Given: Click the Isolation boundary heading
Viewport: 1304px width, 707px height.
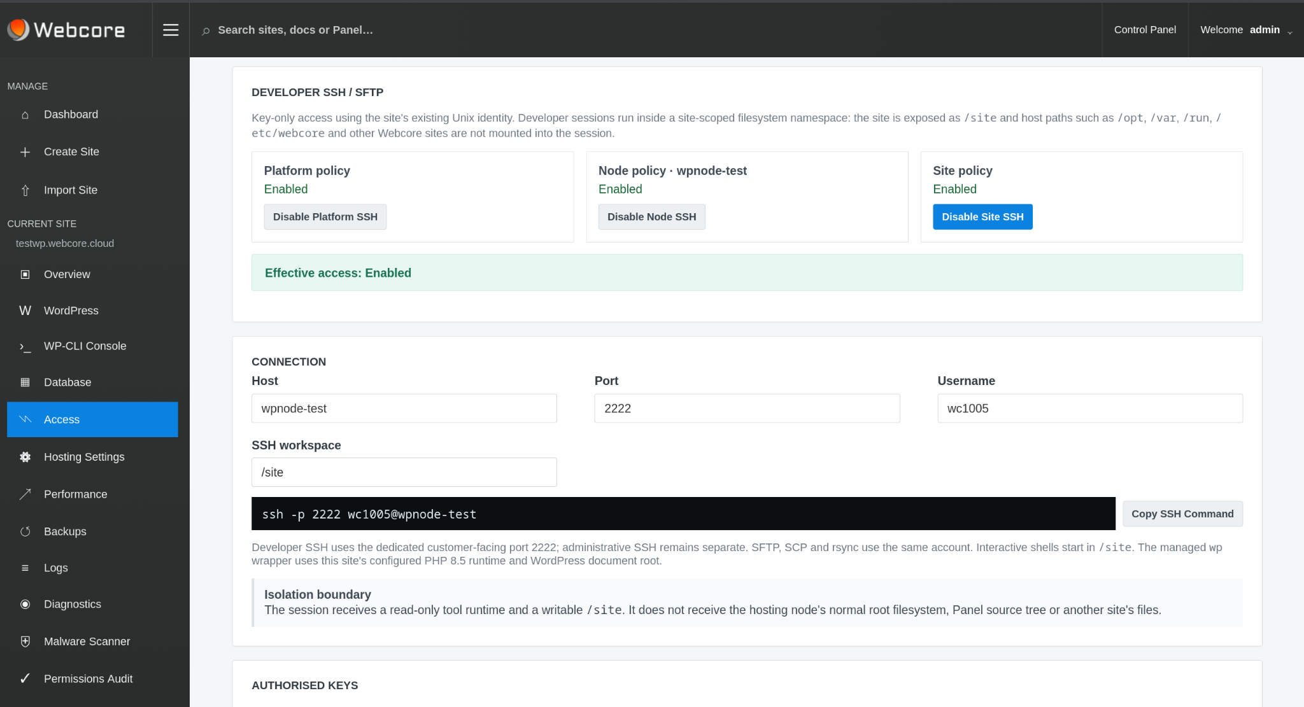Looking at the screenshot, I should click(x=318, y=594).
